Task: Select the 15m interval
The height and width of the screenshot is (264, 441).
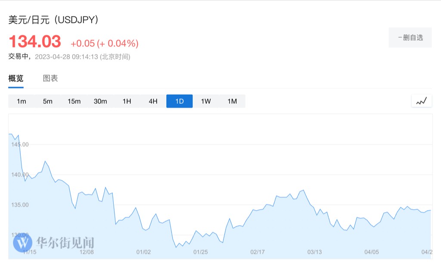Action: pyautogui.click(x=74, y=101)
